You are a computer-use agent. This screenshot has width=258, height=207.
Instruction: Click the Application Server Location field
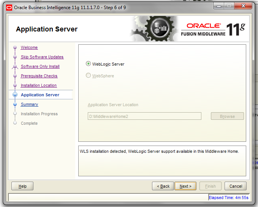tap(144, 116)
